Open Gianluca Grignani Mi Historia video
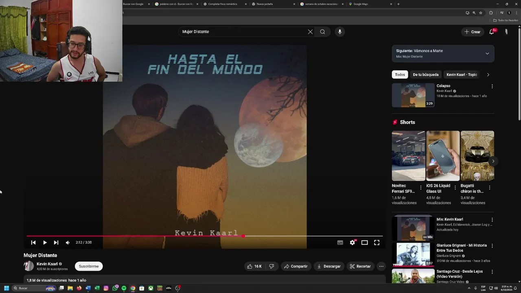Image resolution: width=521 pixels, height=293 pixels. tap(413, 254)
